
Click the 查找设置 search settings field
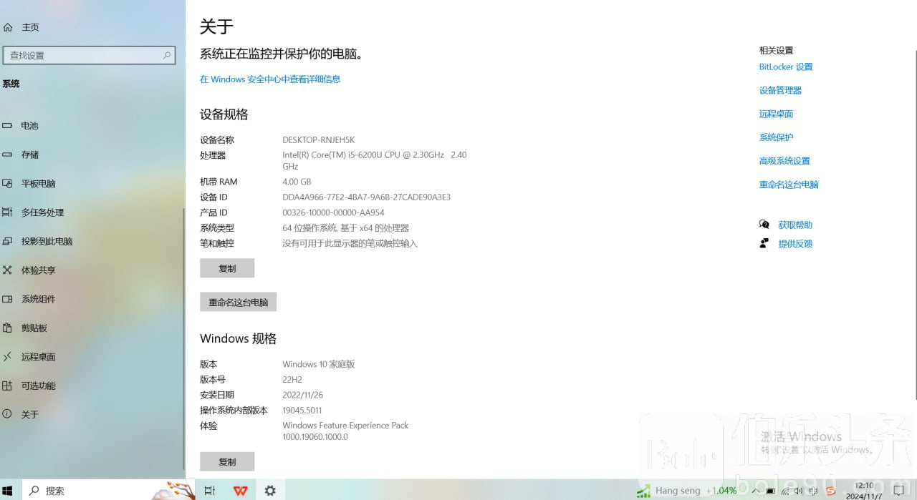(x=89, y=55)
